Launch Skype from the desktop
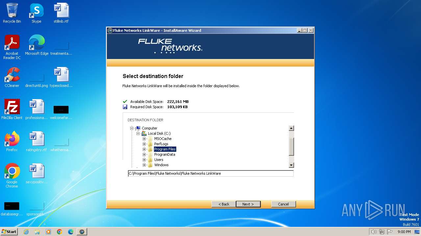This screenshot has width=421, height=236. [x=36, y=13]
